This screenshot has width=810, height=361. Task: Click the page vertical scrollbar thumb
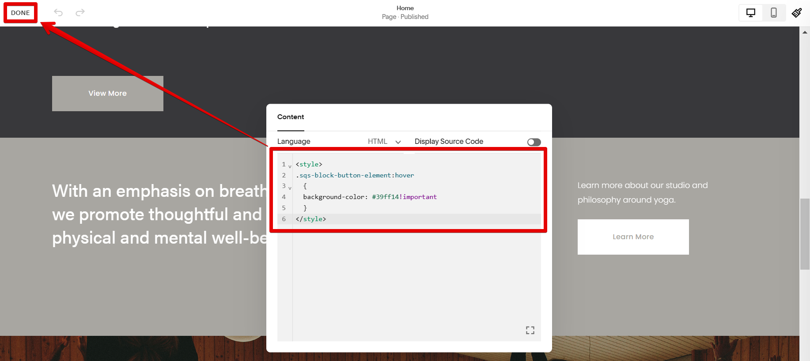(805, 234)
